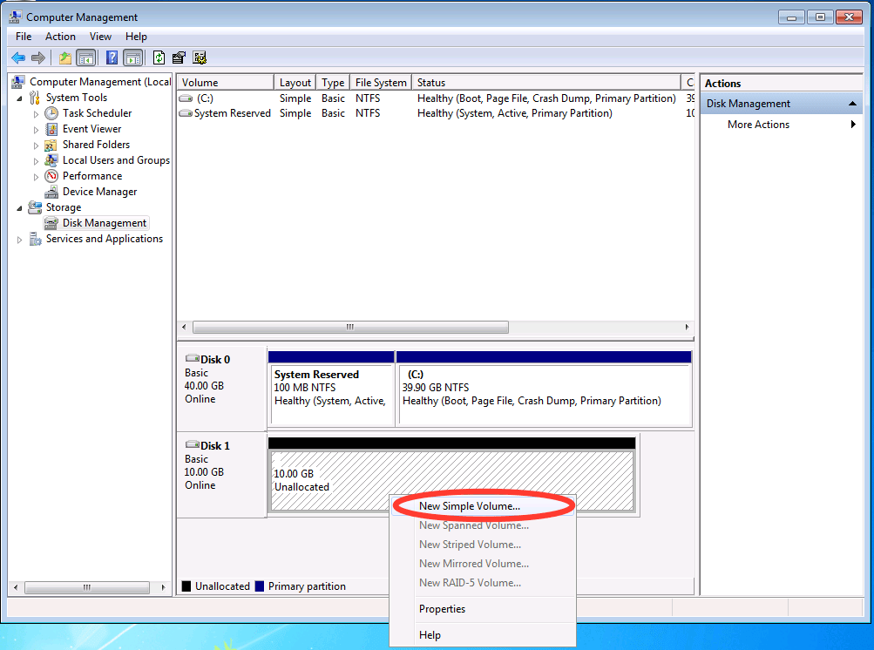Click the Forward navigation arrow in toolbar
The image size is (874, 650).
(x=38, y=58)
